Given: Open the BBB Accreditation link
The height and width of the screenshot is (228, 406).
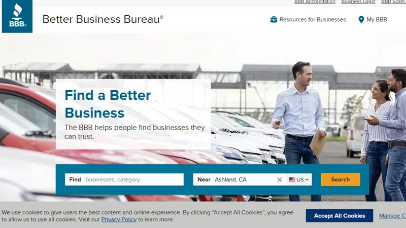Looking at the screenshot, I should (315, 2).
